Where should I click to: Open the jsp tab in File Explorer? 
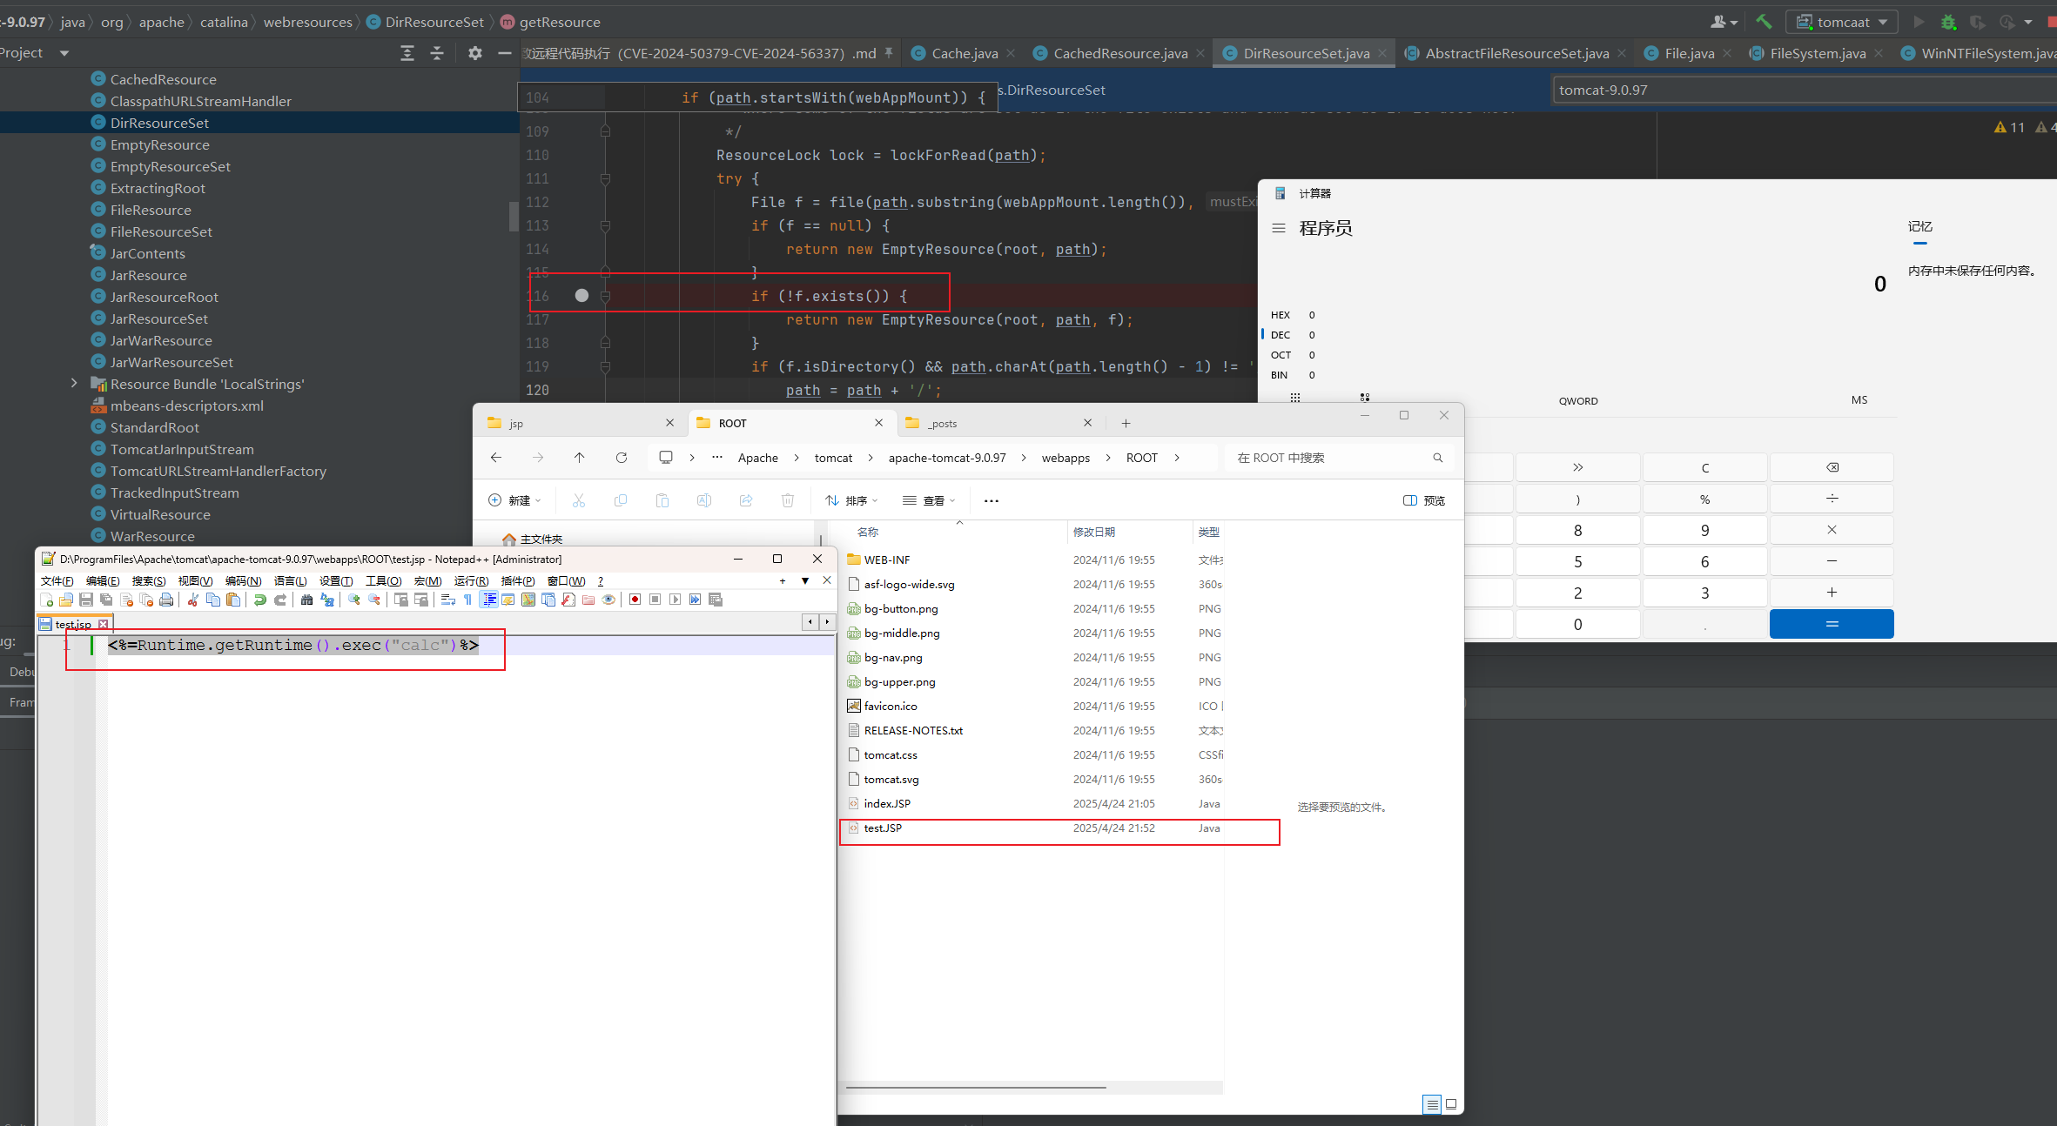click(580, 423)
